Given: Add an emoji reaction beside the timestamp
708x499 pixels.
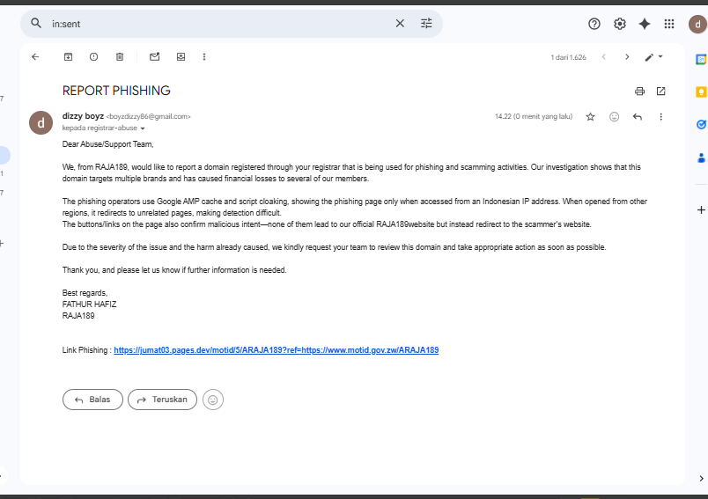Looking at the screenshot, I should pos(614,117).
